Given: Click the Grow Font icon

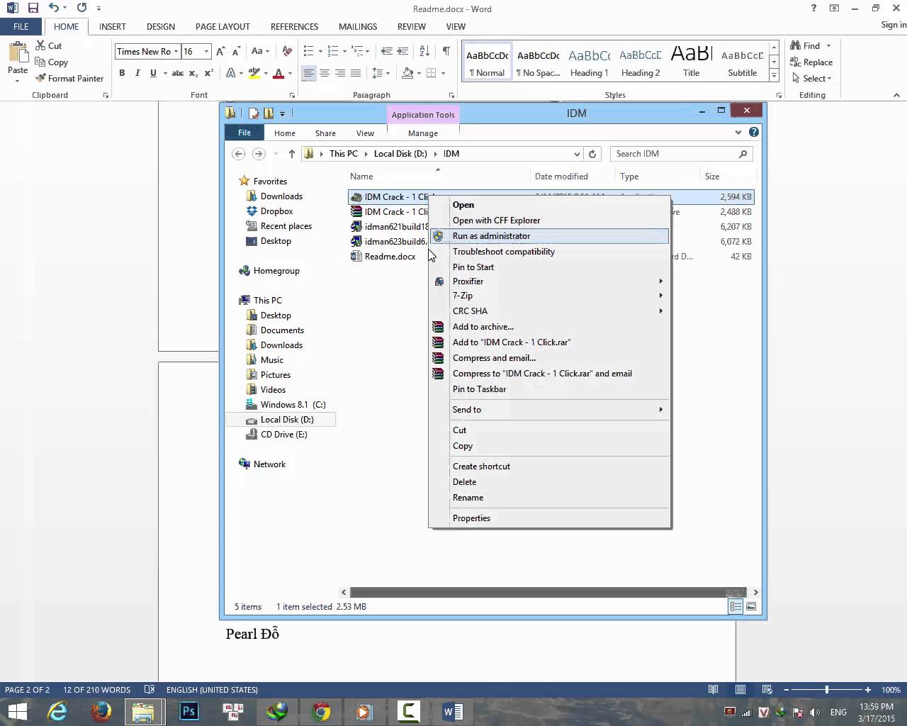Looking at the screenshot, I should coord(220,51).
